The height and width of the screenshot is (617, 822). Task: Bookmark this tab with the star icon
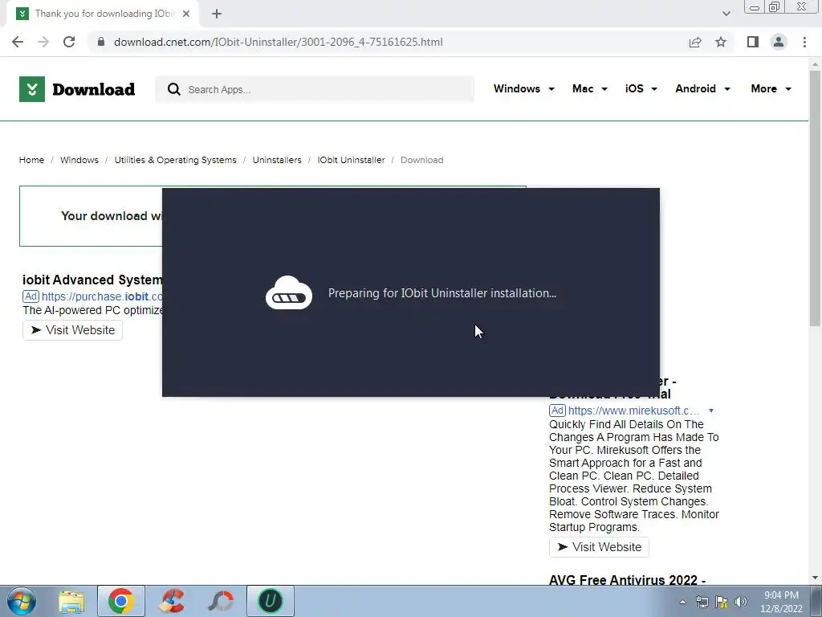(x=721, y=42)
